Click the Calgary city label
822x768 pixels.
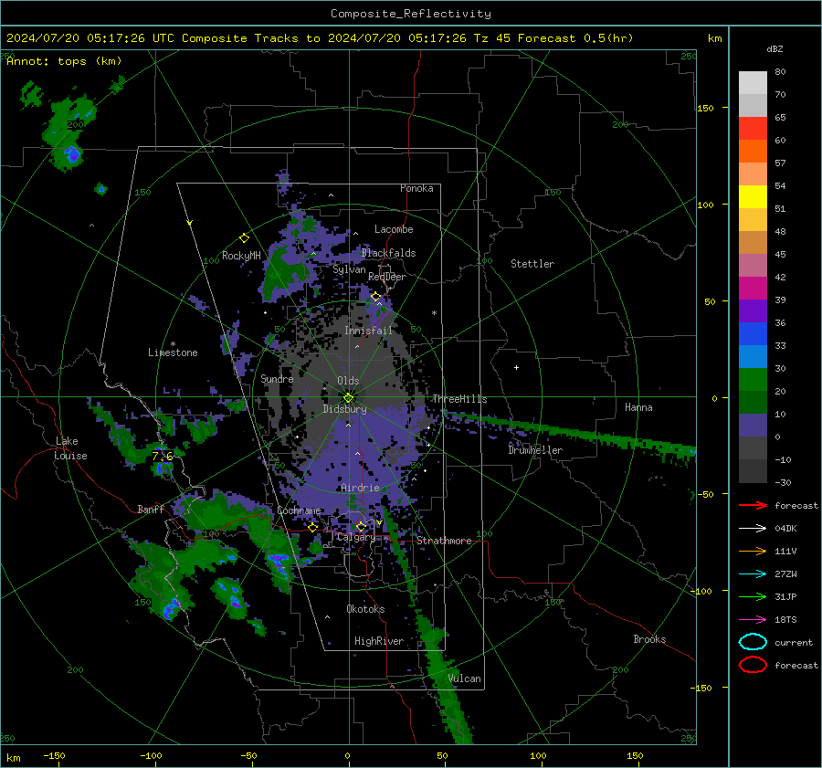pyautogui.click(x=356, y=537)
